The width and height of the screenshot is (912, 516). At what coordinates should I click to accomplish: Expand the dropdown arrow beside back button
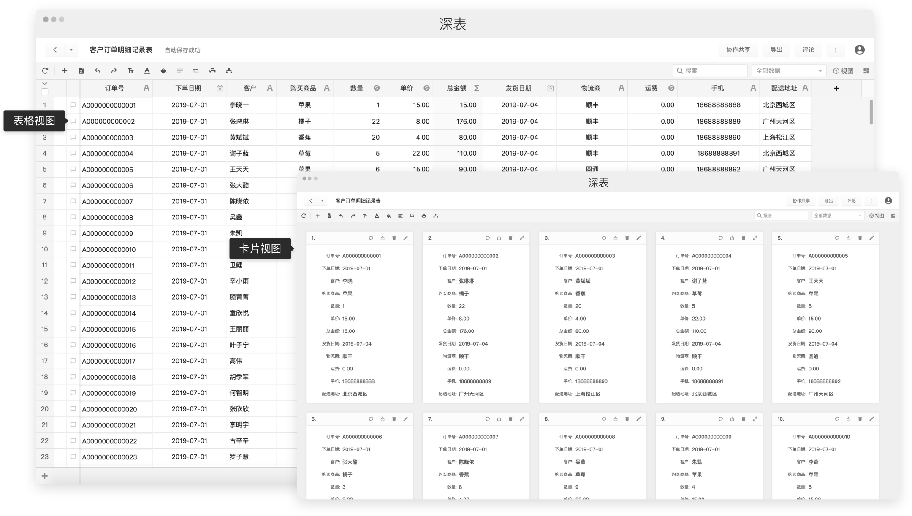[x=71, y=50]
